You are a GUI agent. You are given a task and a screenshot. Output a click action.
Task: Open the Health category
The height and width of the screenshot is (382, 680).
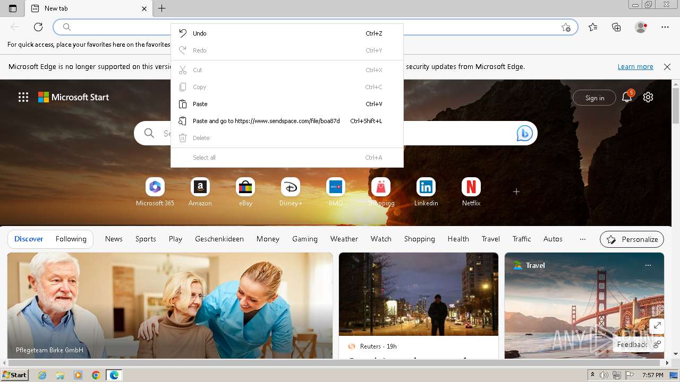(458, 239)
